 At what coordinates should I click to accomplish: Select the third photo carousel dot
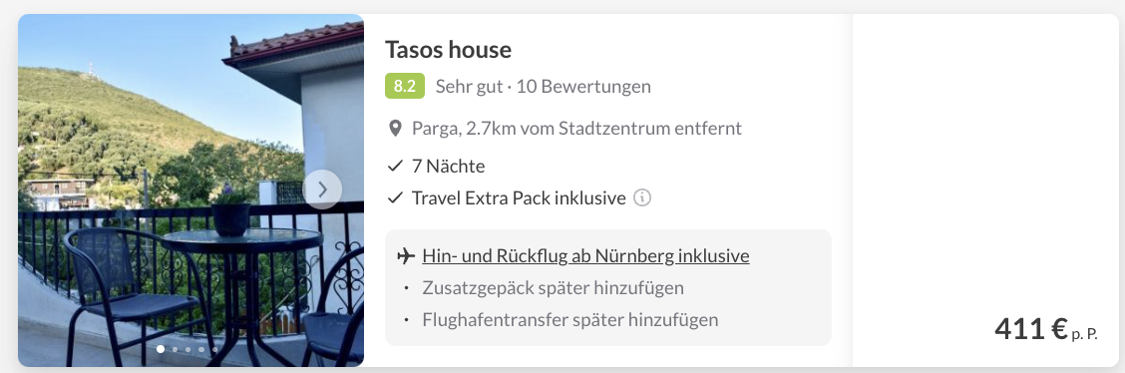coord(187,350)
